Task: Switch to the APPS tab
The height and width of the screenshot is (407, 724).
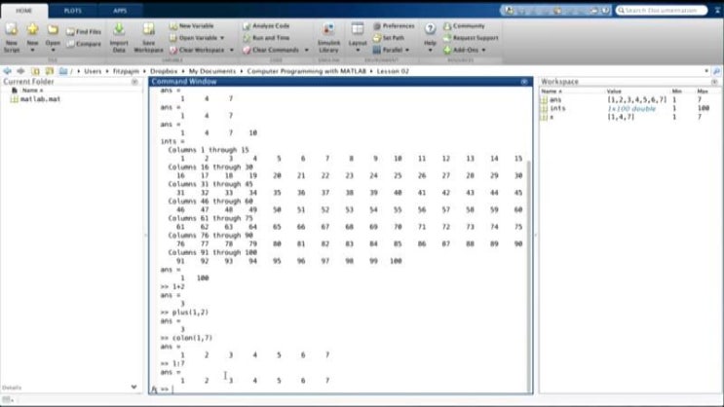Action: (x=120, y=11)
